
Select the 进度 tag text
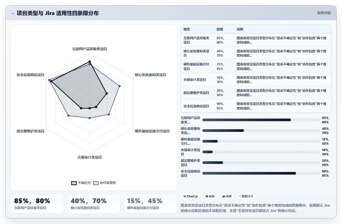tap(229, 196)
